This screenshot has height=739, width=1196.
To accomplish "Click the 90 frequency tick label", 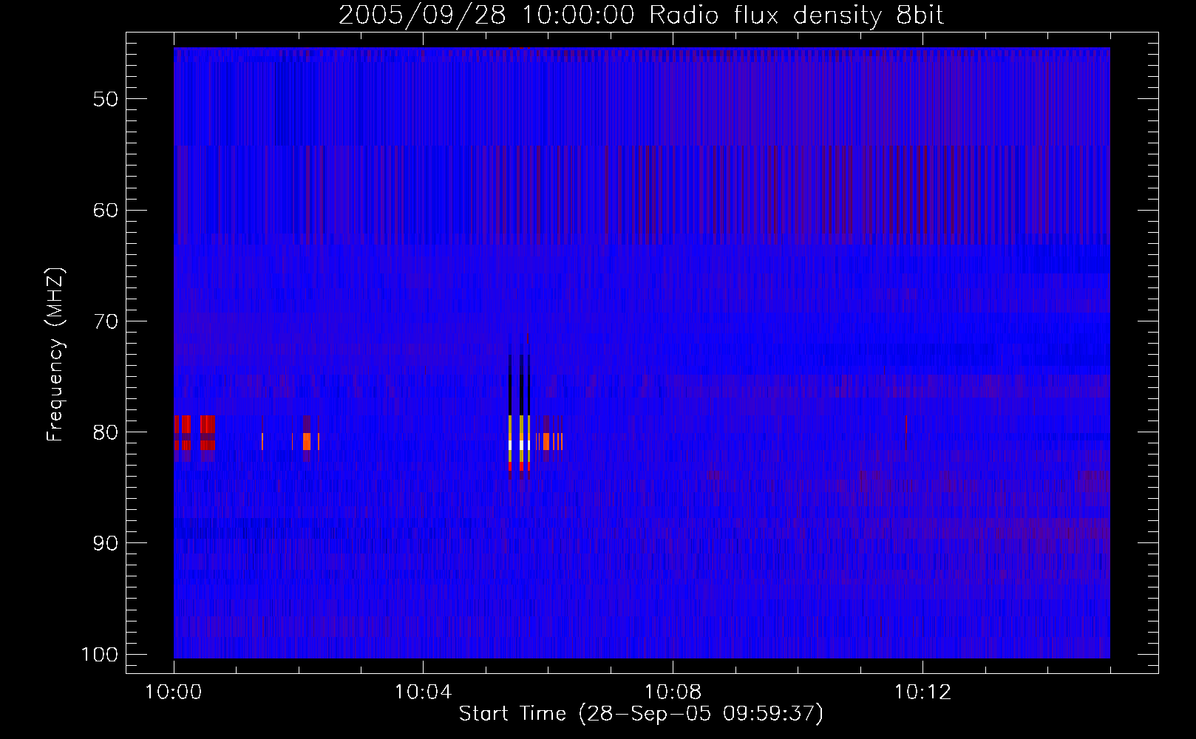I will pyautogui.click(x=106, y=543).
